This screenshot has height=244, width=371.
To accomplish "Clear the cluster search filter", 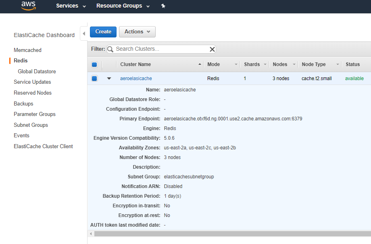I will tap(212, 49).
